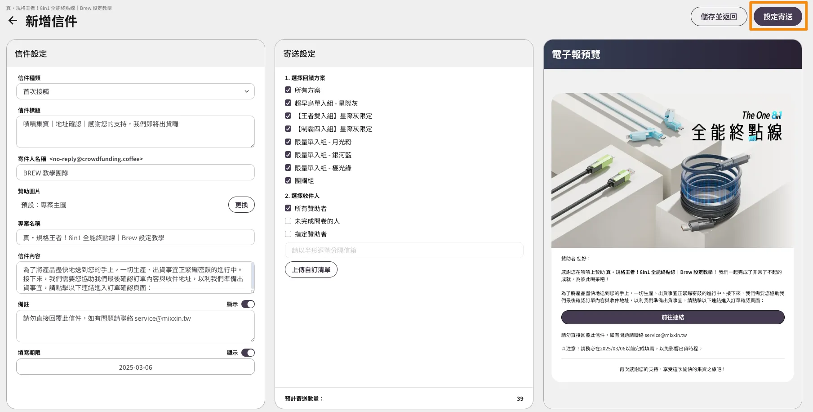Uncheck the 團購組 checkbox
The image size is (813, 412).
pyautogui.click(x=288, y=180)
